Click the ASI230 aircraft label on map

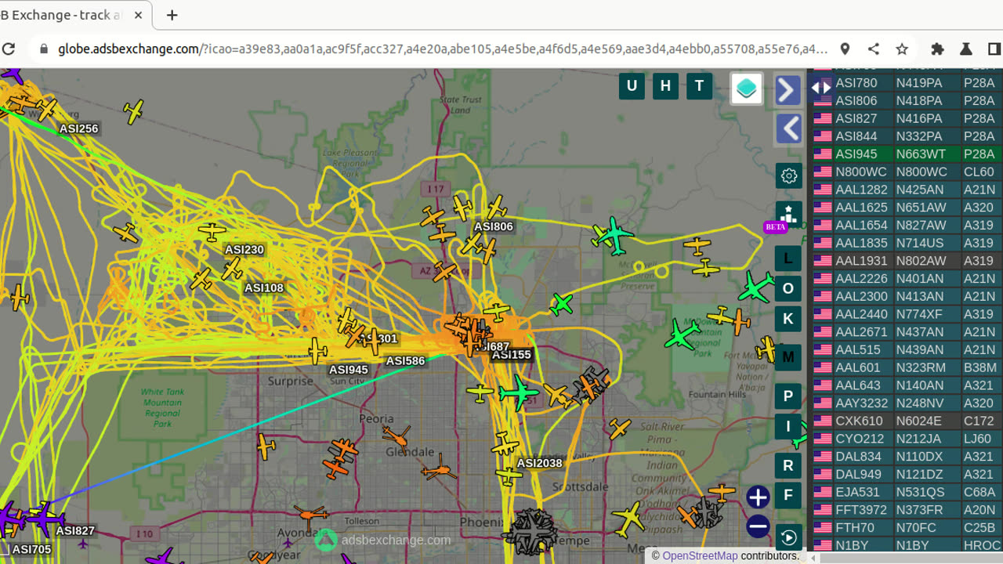pos(244,250)
